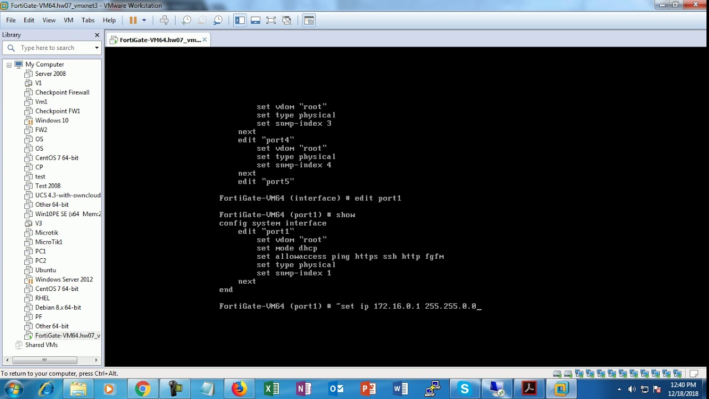Viewport: 709px width, 399px height.
Task: Select the Checkpoint FW1 VM
Action: click(58, 111)
